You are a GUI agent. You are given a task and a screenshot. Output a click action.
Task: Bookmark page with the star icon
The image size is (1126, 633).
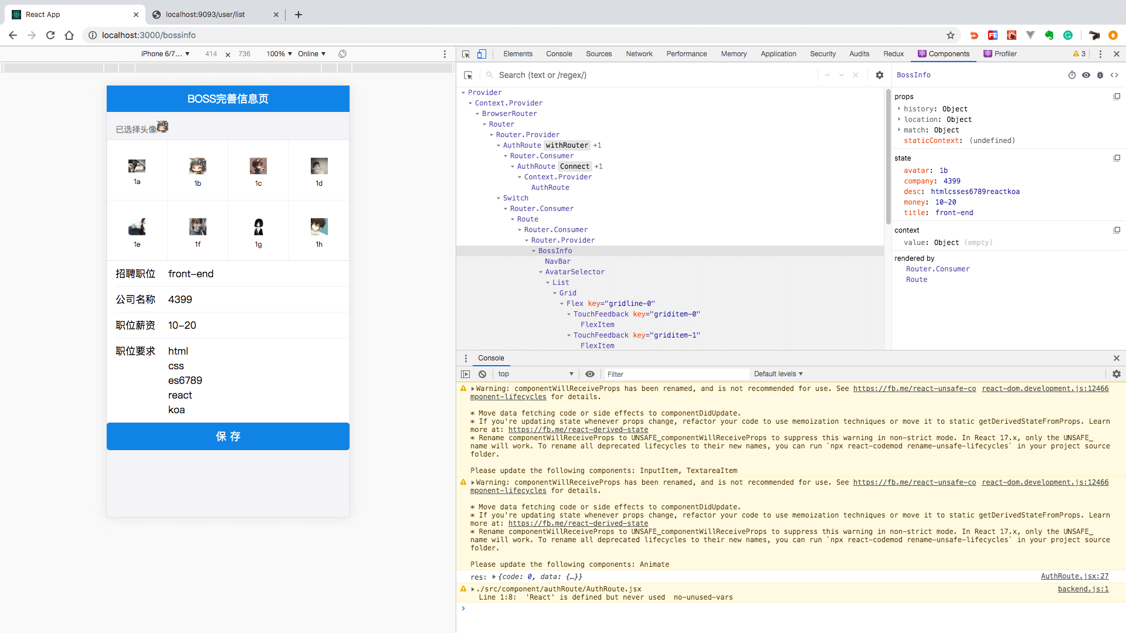[951, 35]
